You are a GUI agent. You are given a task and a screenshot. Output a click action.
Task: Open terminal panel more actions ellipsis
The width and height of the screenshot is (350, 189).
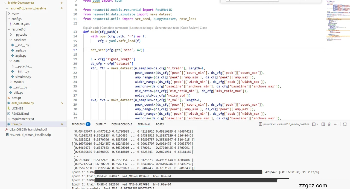(x=336, y=124)
